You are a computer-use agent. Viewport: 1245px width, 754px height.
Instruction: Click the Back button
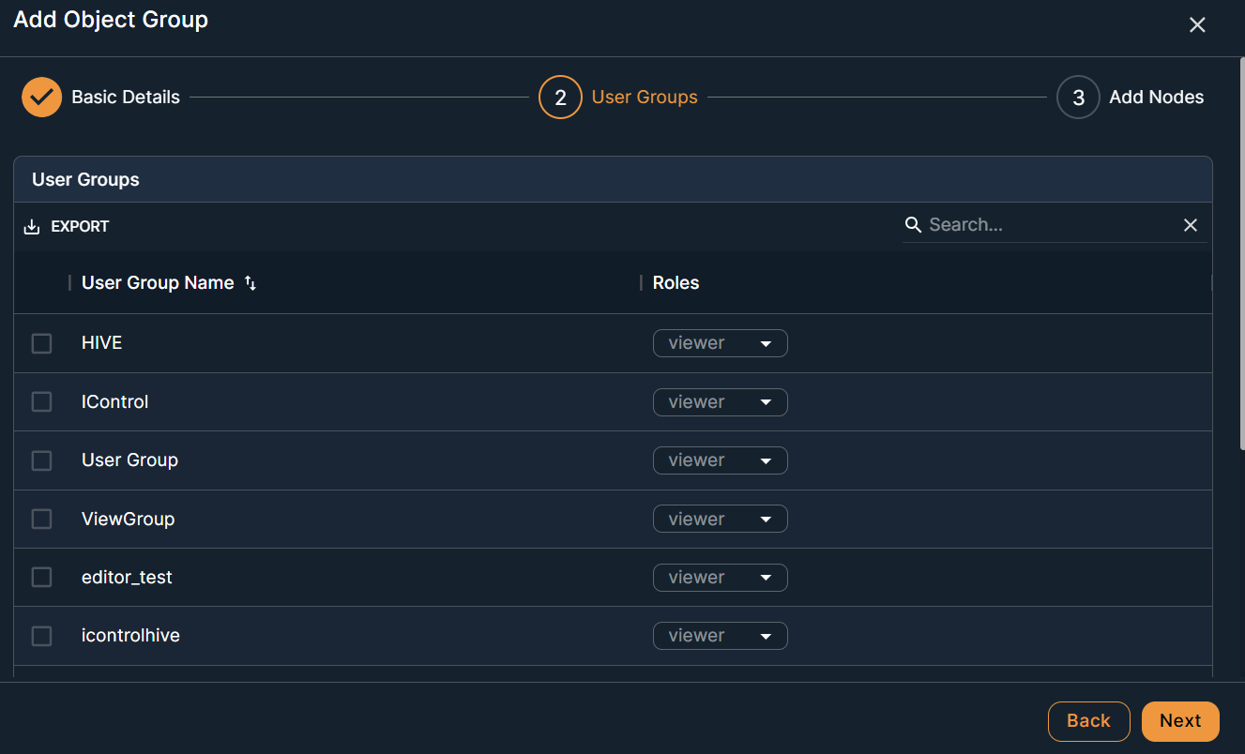(x=1088, y=721)
